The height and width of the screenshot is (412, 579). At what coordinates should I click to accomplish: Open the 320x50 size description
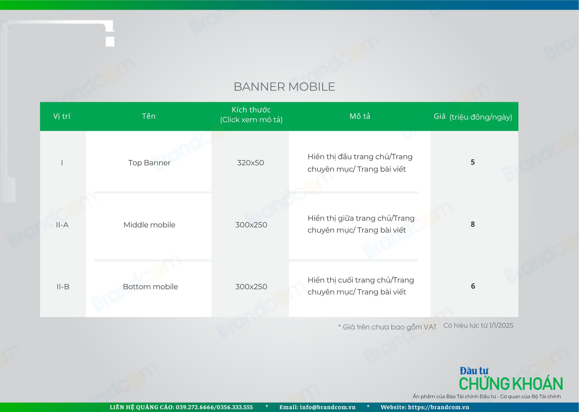[251, 163]
